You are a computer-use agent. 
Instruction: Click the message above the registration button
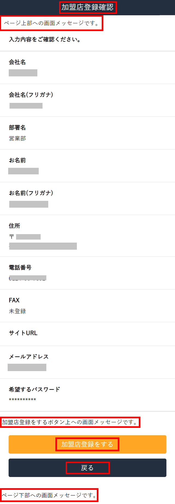tap(70, 422)
